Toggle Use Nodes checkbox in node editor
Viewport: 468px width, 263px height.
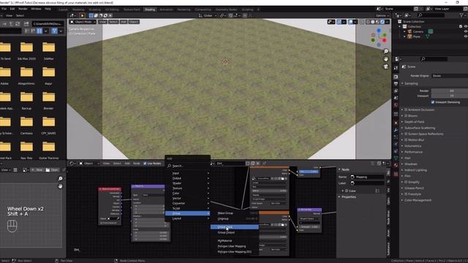tap(145, 164)
